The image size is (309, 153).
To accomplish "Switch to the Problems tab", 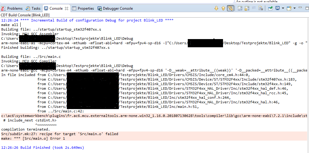I will (12, 8).
